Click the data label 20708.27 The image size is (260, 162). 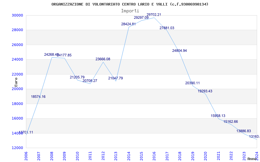tap(90, 81)
